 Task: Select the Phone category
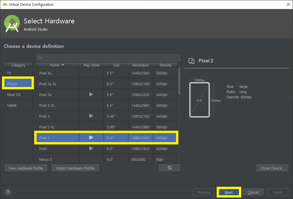coord(18,84)
